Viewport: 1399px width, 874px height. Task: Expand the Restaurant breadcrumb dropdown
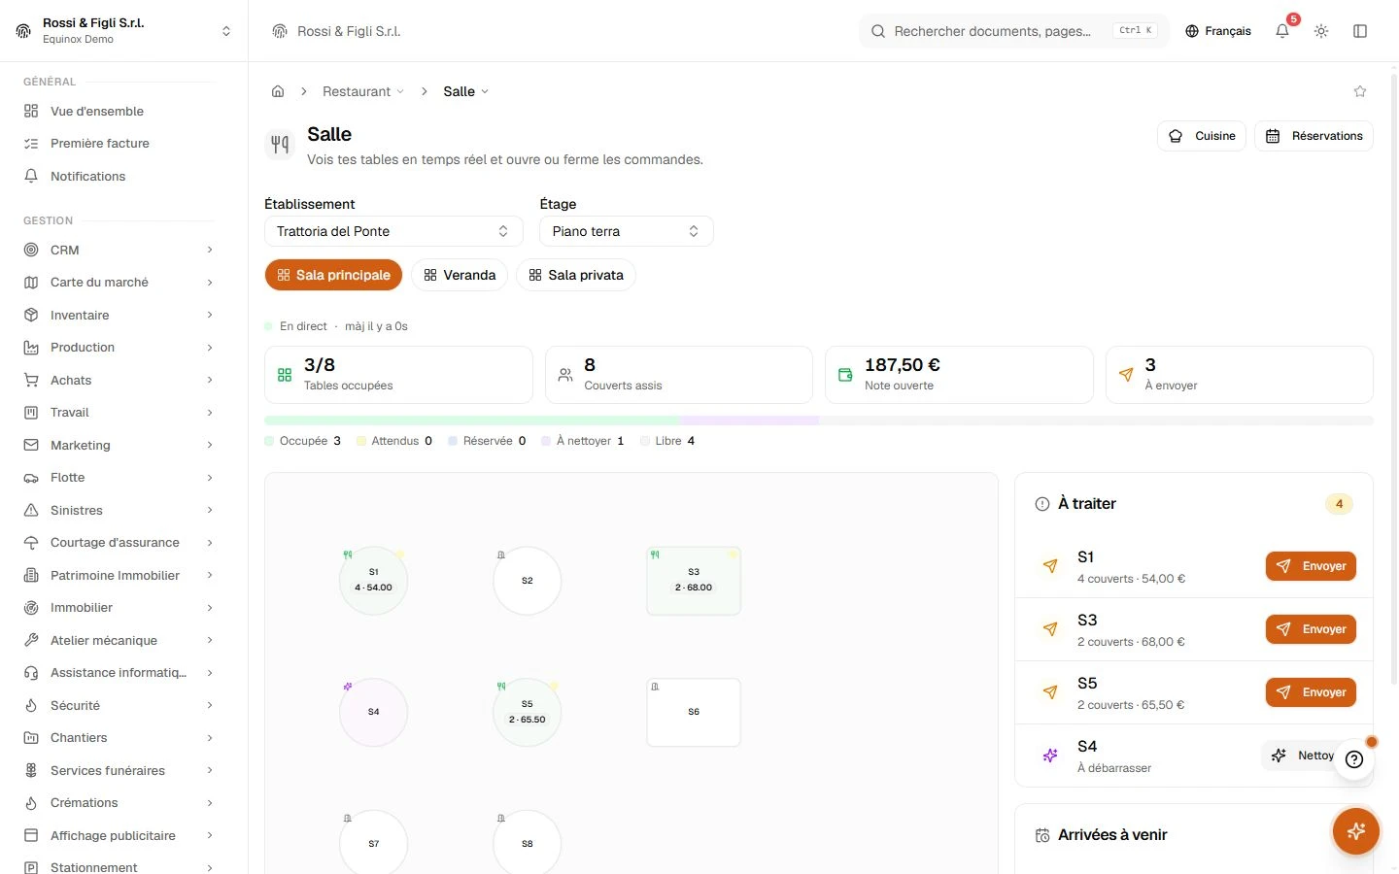tap(363, 91)
